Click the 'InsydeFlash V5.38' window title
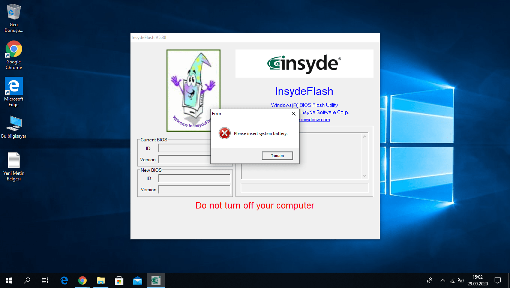 click(x=149, y=37)
